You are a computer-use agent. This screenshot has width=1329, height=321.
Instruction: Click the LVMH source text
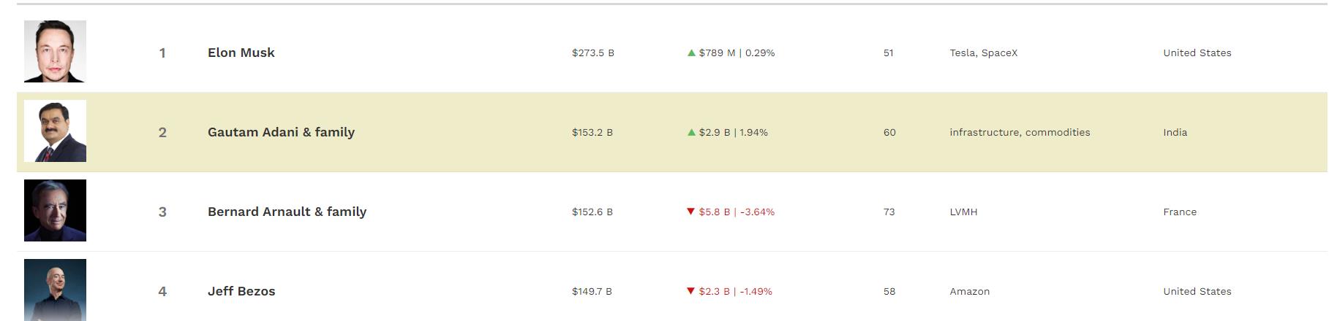(963, 212)
